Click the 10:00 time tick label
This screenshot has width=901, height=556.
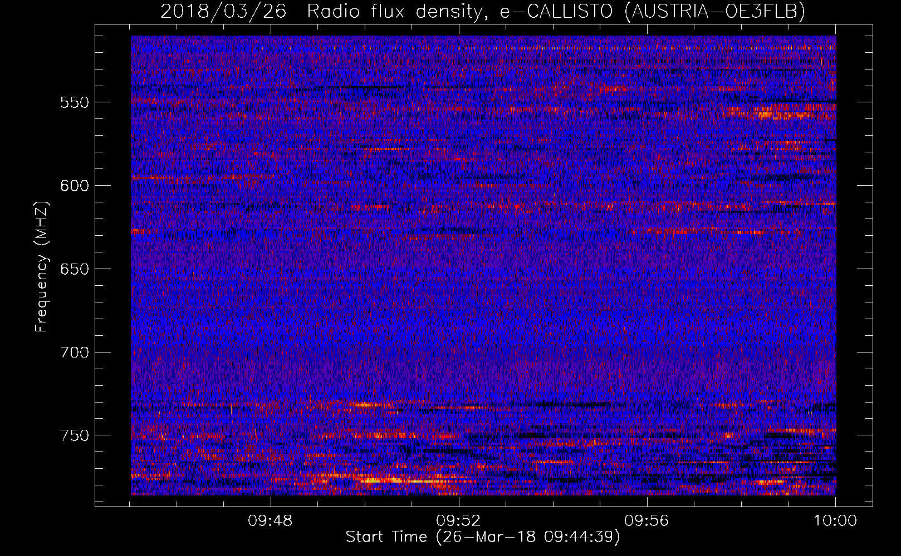tap(835, 521)
